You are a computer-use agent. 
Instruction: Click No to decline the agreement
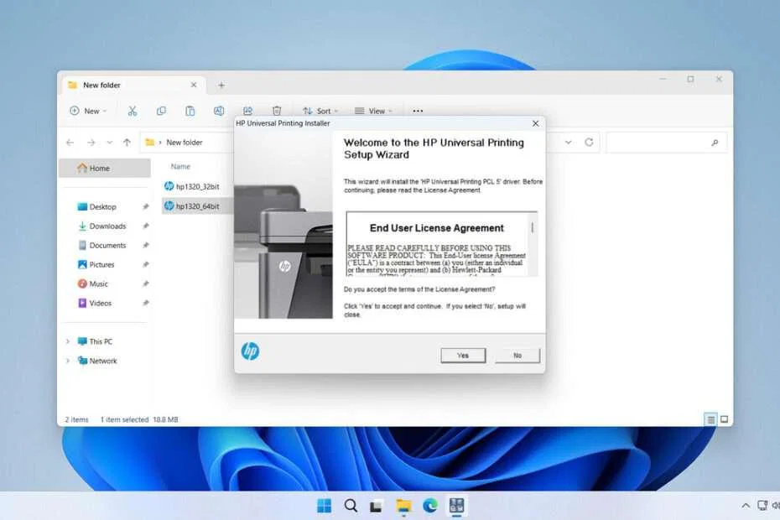click(517, 355)
